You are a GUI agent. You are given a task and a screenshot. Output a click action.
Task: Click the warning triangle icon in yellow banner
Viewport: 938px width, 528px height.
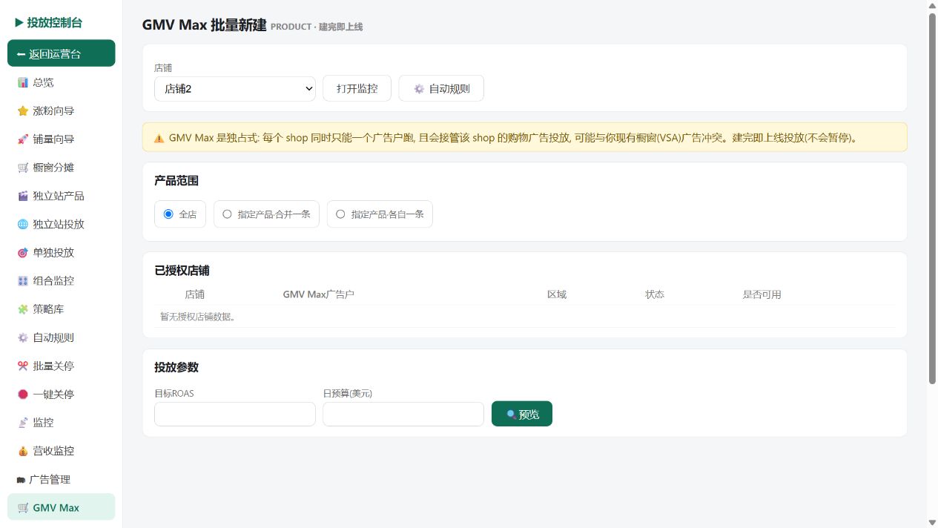(159, 138)
